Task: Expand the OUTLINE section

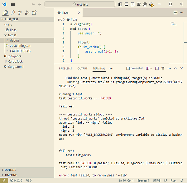Action: pos(10,170)
